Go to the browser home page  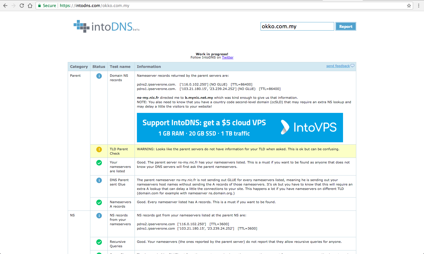coord(30,6)
